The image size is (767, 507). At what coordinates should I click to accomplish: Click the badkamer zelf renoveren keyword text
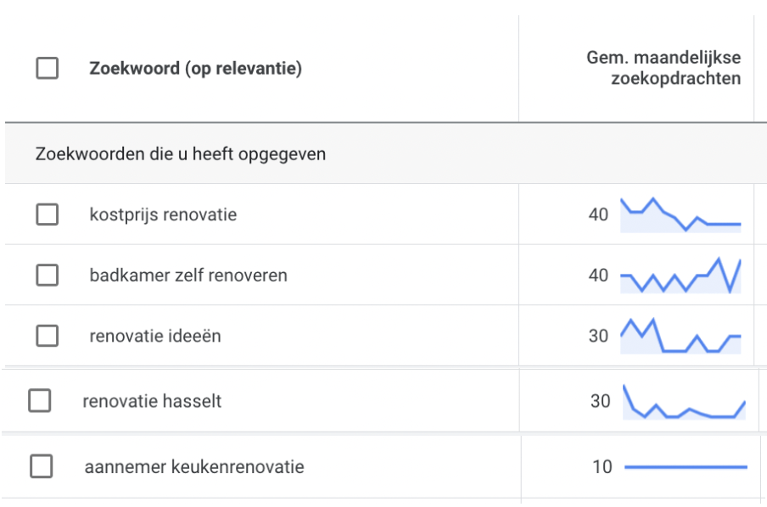pyautogui.click(x=188, y=276)
